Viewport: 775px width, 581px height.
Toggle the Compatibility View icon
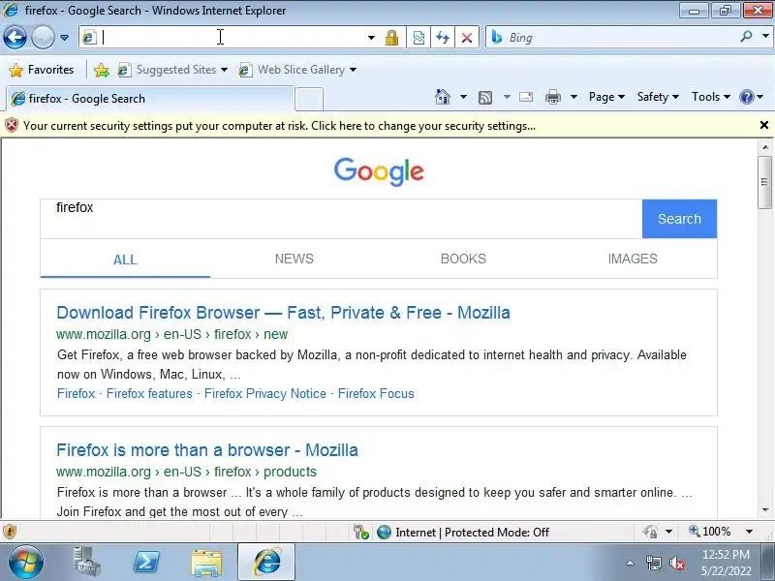coord(418,38)
